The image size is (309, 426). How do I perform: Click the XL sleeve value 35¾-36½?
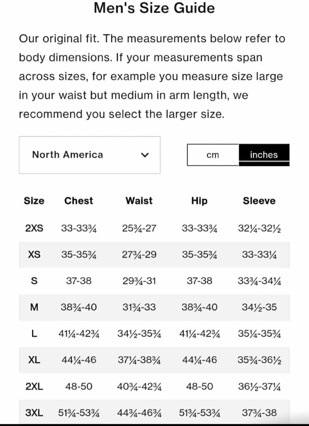pos(259,360)
